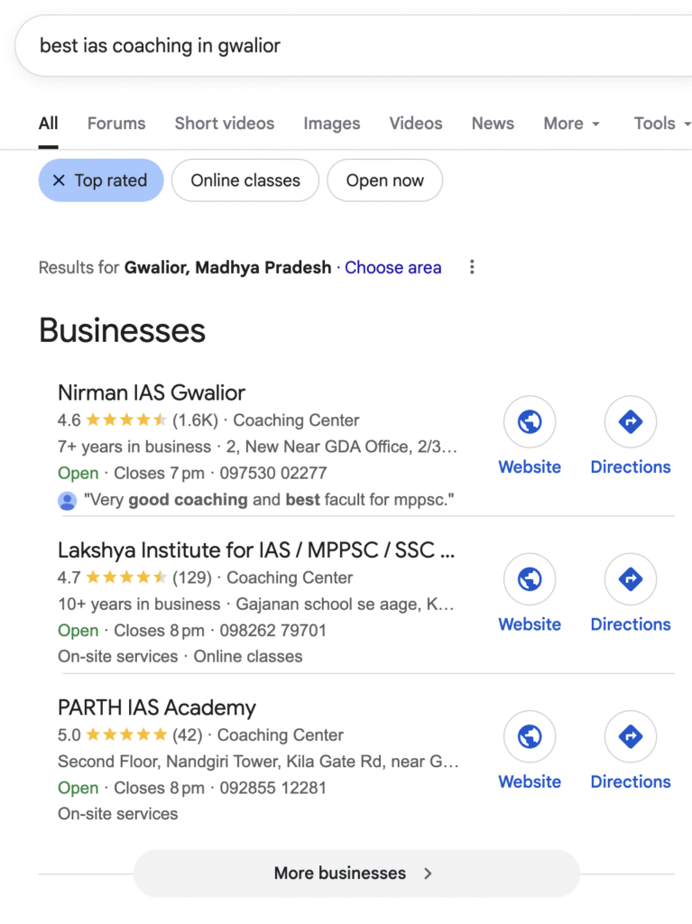Viewport: 692px width, 924px height.
Task: Click the search box with IAS query
Action: tap(343, 45)
